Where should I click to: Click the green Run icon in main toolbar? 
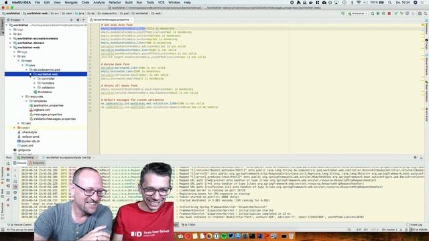click(x=373, y=13)
